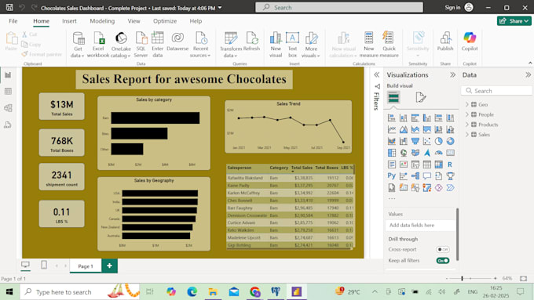Open the Optimize ribbon tab
The height and width of the screenshot is (300, 534).
coord(165,21)
